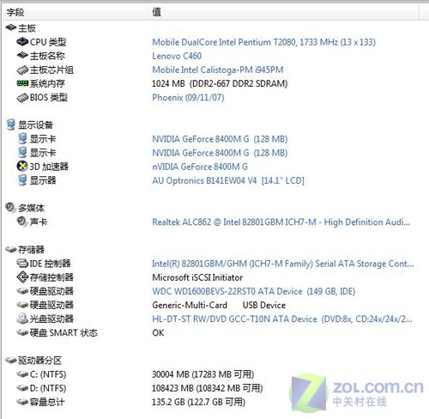Viewport: 429px width, 419px height.
Task: Select the 135.2 GB (122.7 GB 可用) value
Action: point(198,402)
